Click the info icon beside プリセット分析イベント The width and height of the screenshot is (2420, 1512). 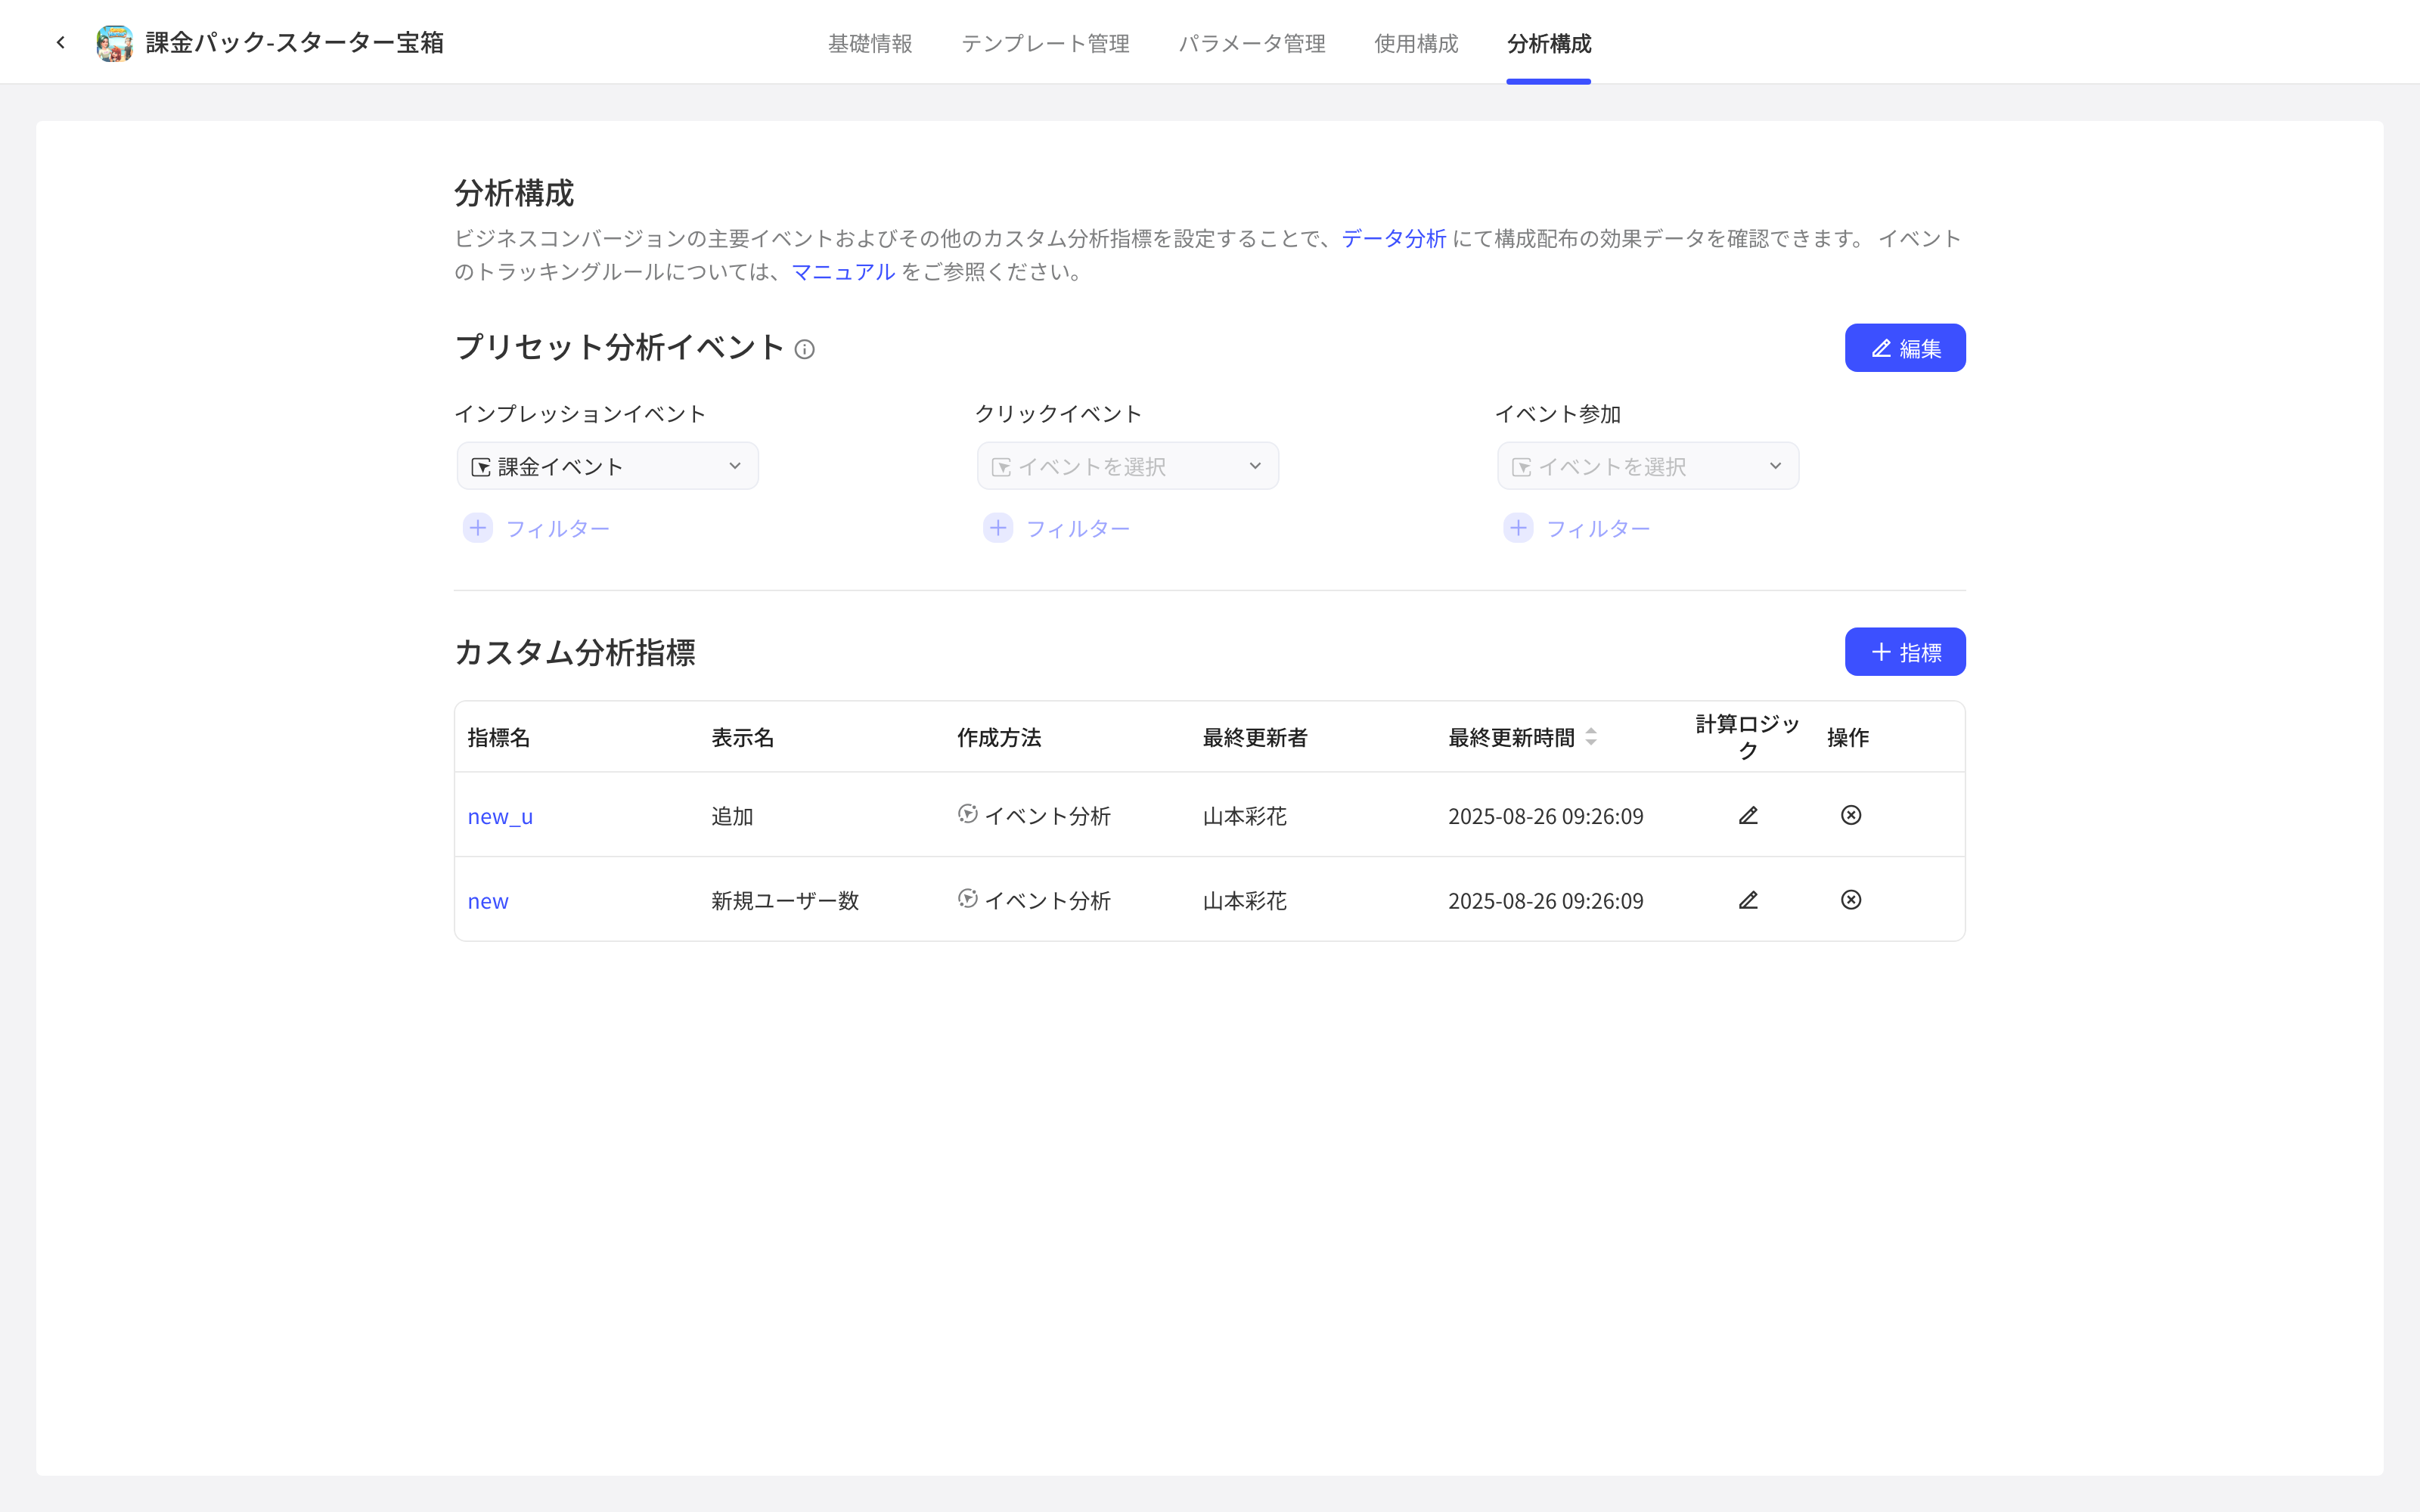(804, 349)
